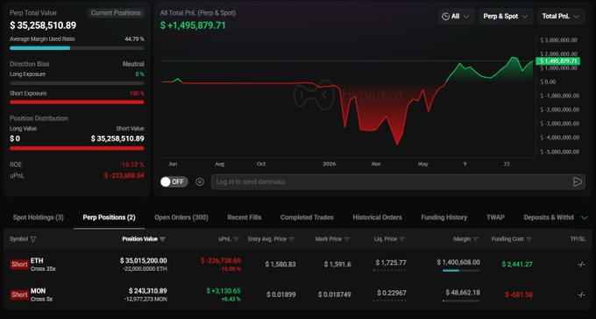Open the Funding History tab
The width and height of the screenshot is (596, 319).
(x=444, y=217)
